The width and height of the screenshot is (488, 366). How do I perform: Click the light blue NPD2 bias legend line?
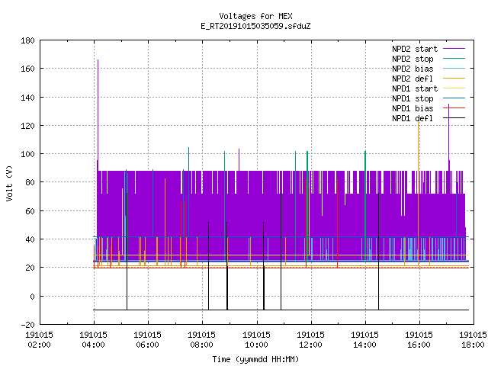(x=454, y=69)
